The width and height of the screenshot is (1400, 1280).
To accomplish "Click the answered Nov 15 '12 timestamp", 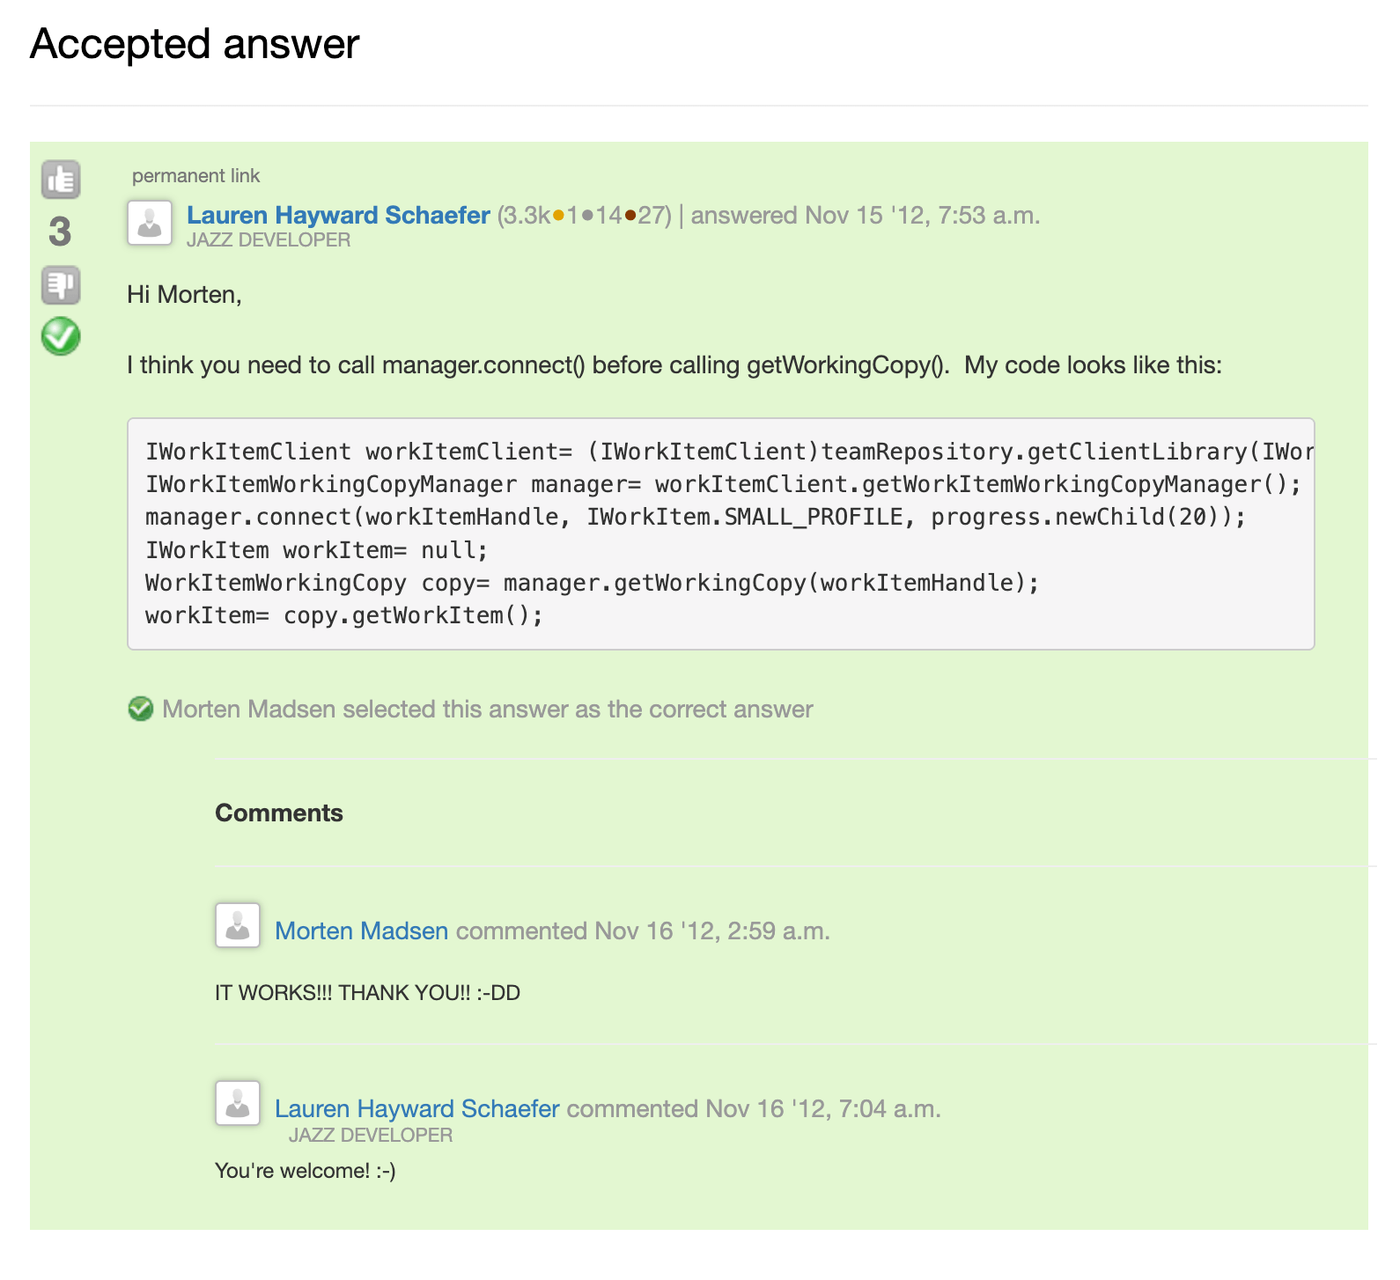I will point(866,216).
